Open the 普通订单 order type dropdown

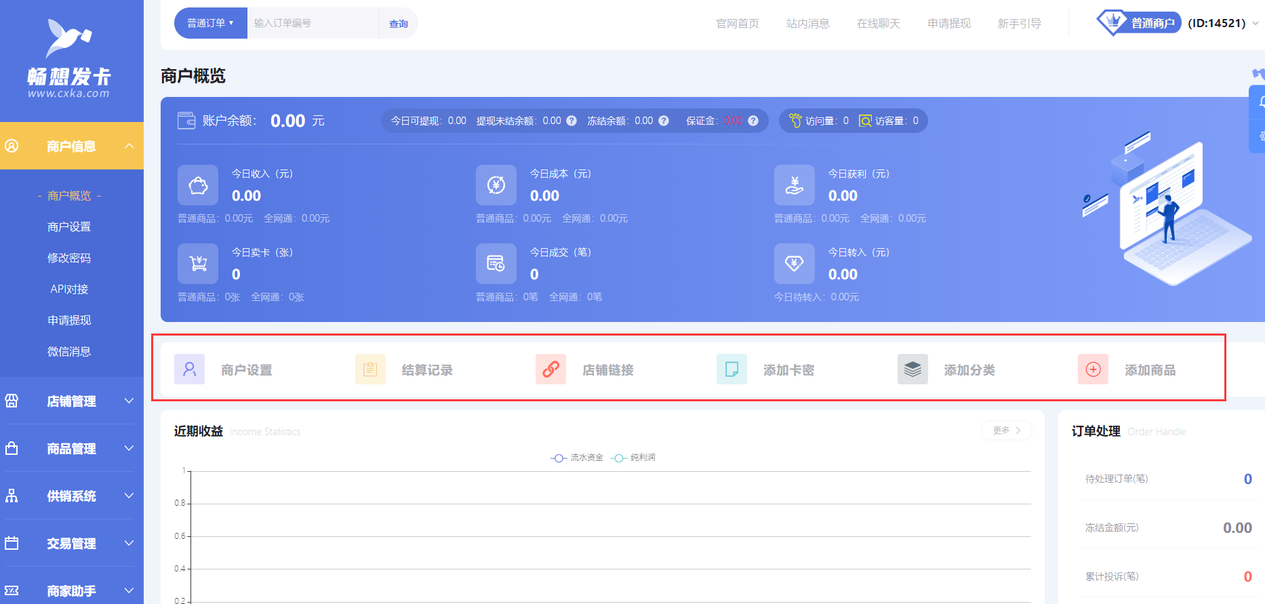211,23
